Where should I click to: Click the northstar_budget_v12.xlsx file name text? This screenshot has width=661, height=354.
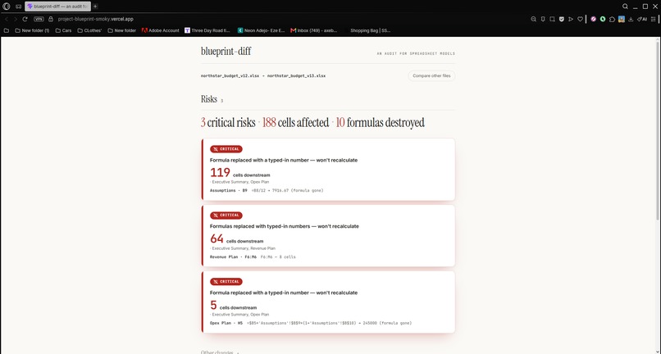230,76
